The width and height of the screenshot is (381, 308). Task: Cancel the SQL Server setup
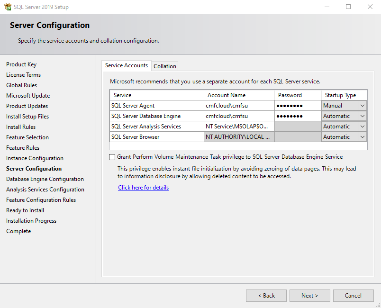point(353,296)
